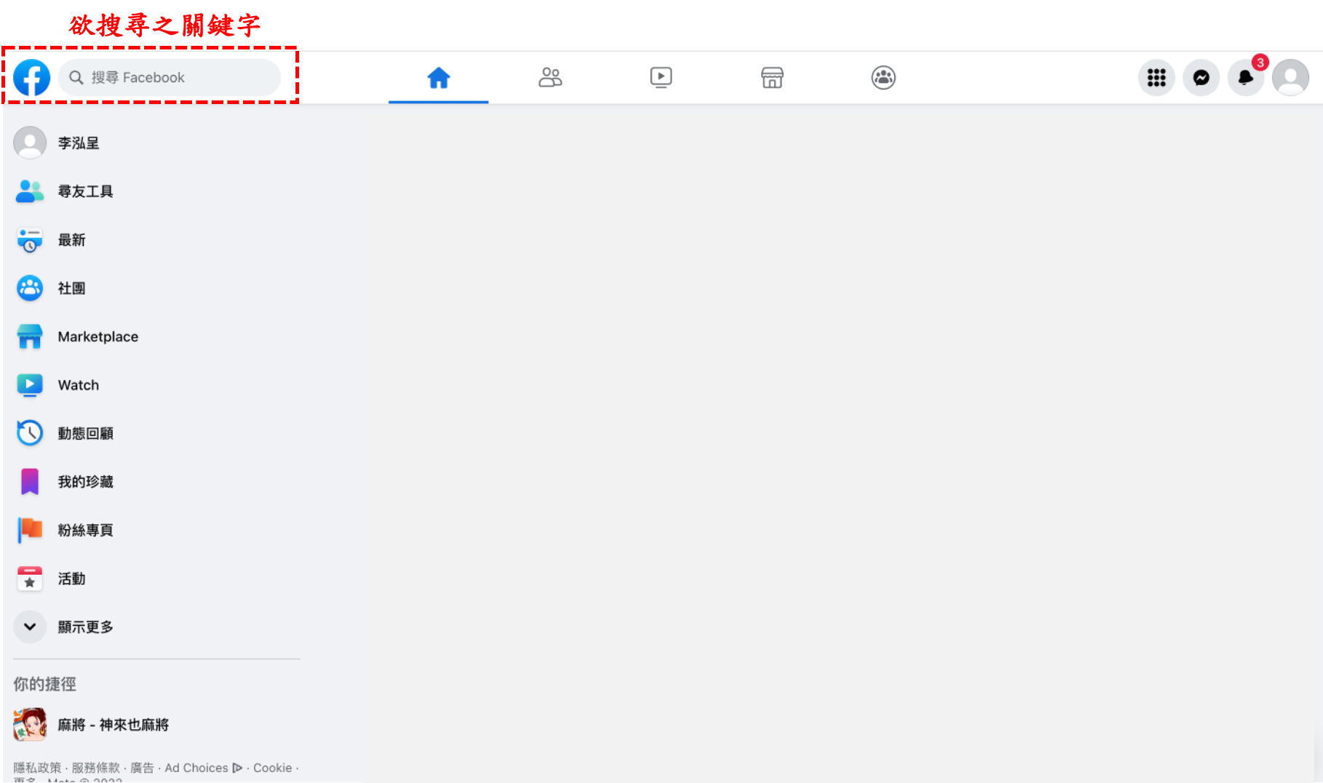This screenshot has height=783, width=1323.
Task: Open 麻將 - 神來也麻將 shortcut thumbnail
Action: coord(30,725)
